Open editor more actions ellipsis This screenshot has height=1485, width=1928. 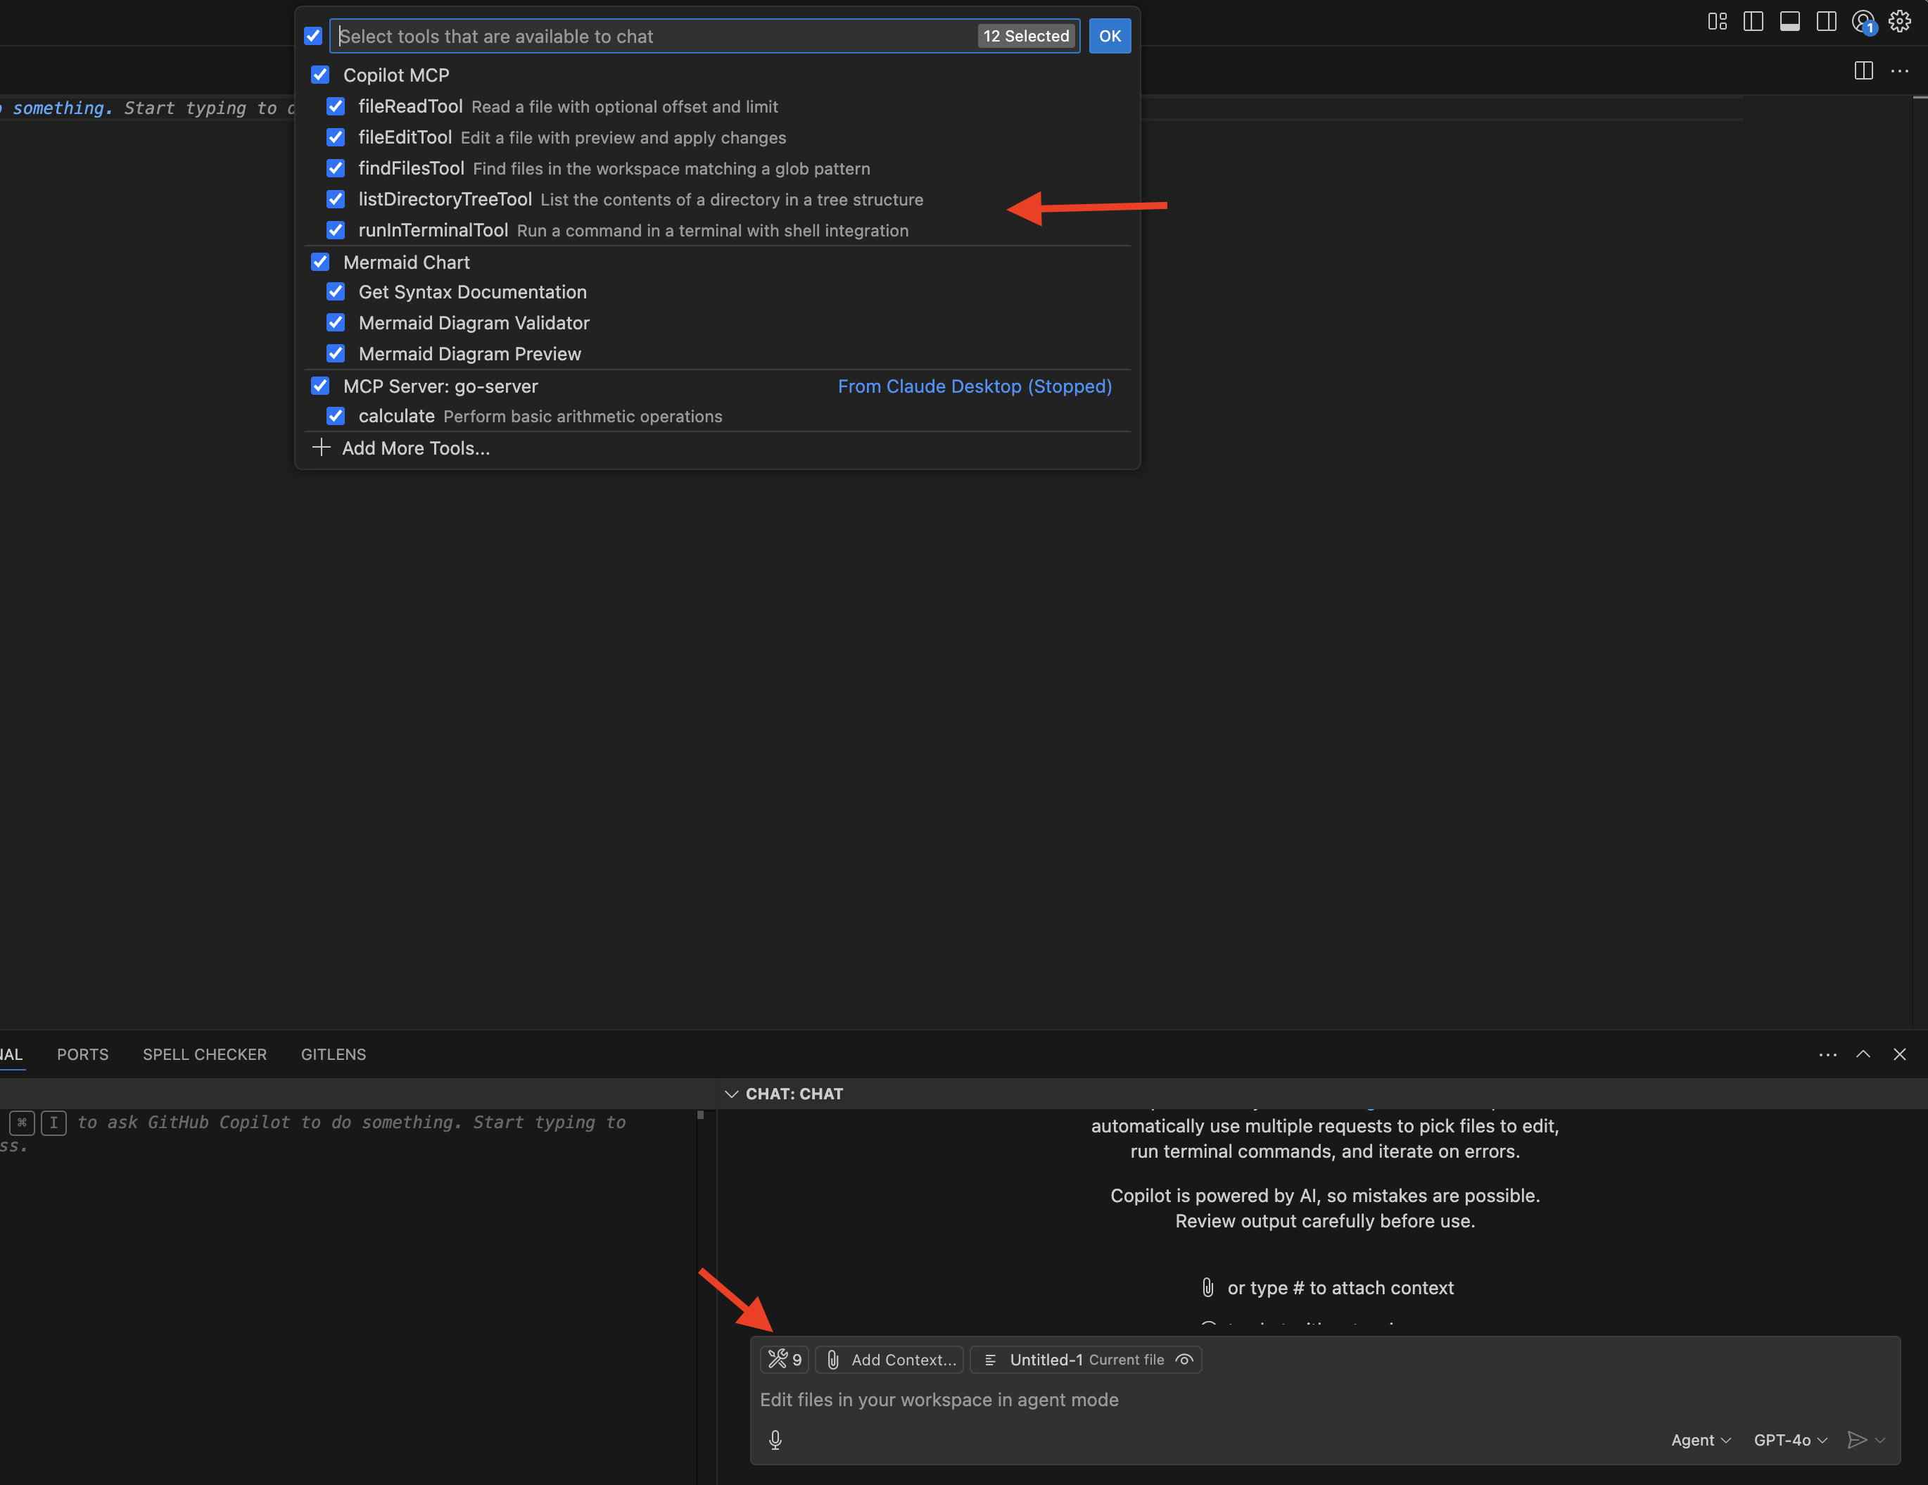(1900, 70)
